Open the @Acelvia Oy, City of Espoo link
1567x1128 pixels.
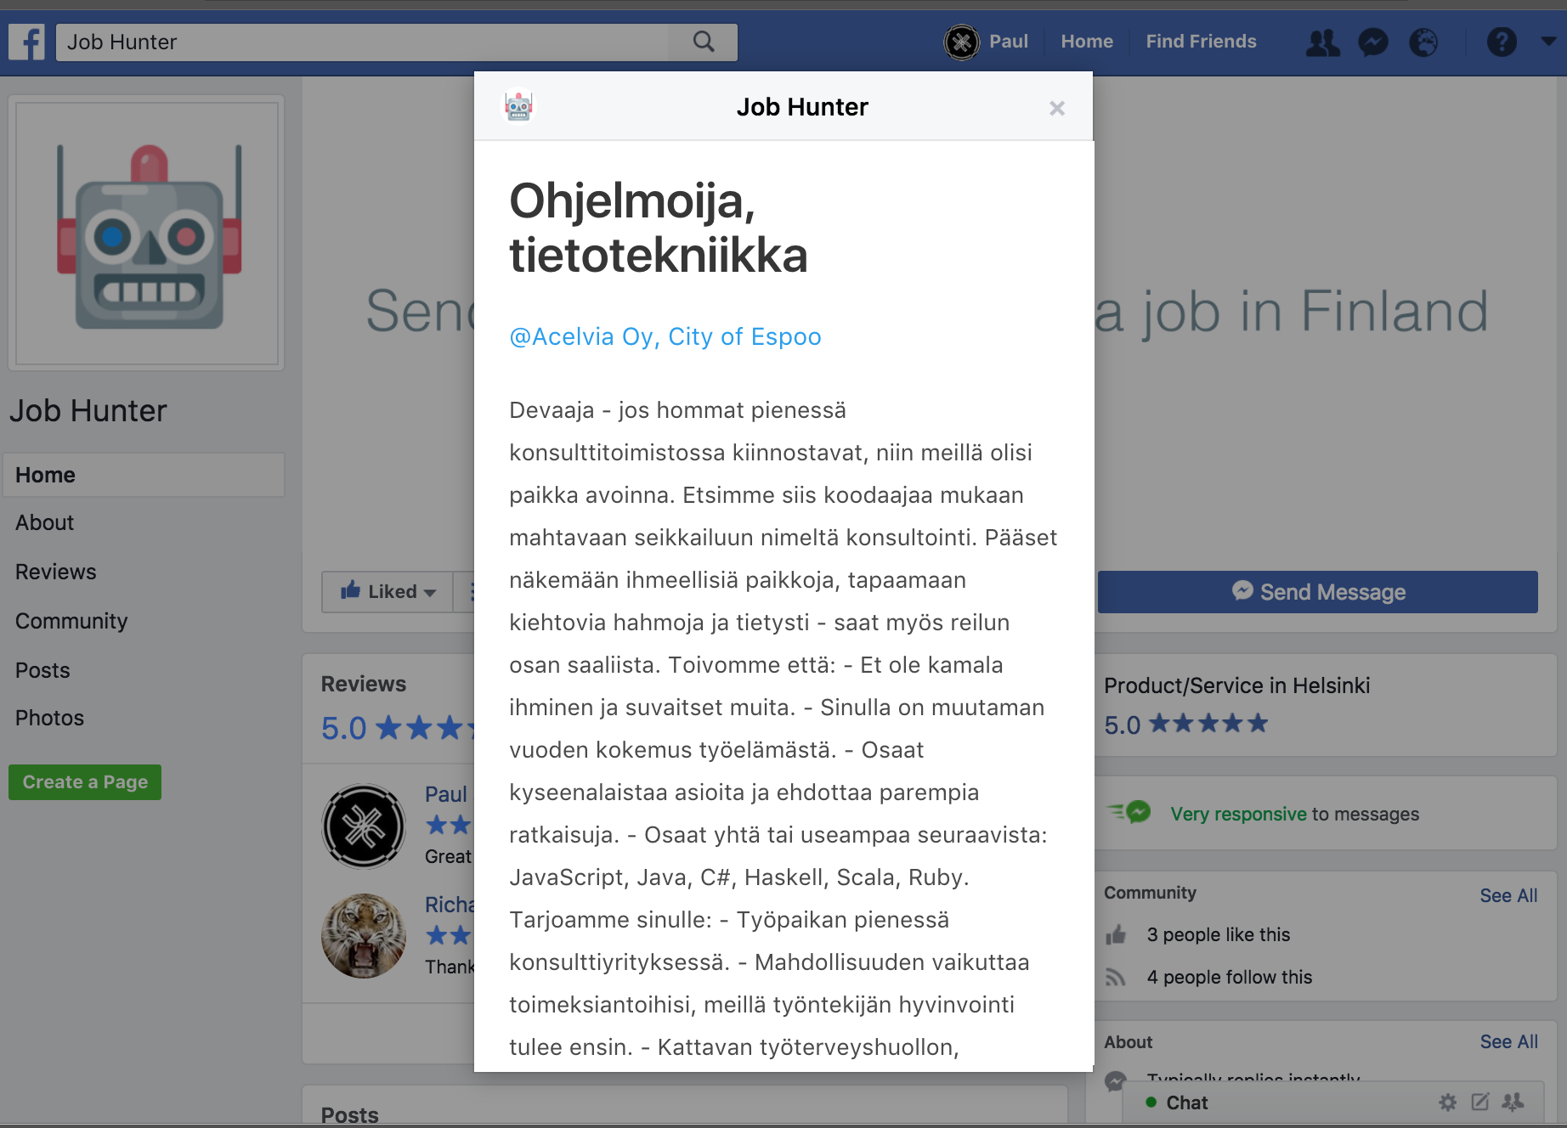(665, 336)
